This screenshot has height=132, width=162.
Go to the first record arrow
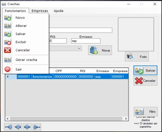pyautogui.click(x=8, y=127)
